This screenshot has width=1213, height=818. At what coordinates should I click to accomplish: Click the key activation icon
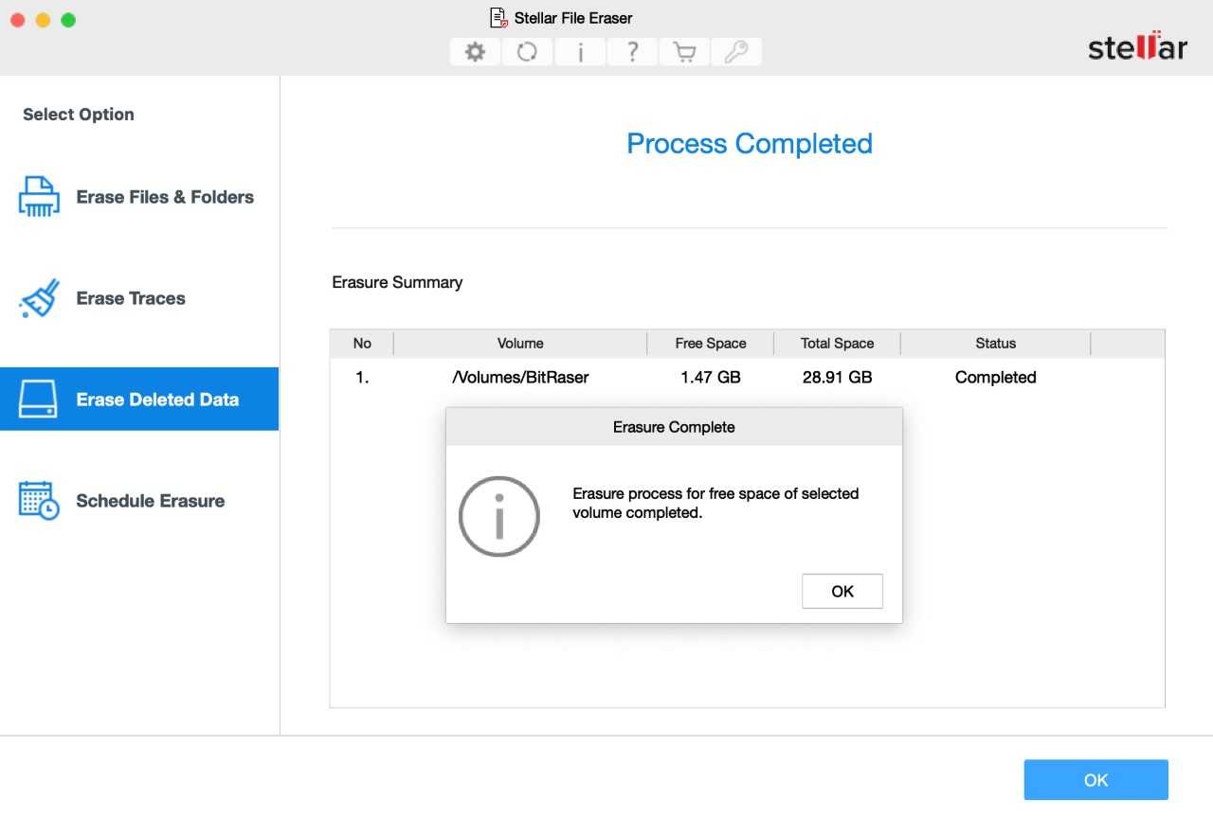[x=736, y=52]
